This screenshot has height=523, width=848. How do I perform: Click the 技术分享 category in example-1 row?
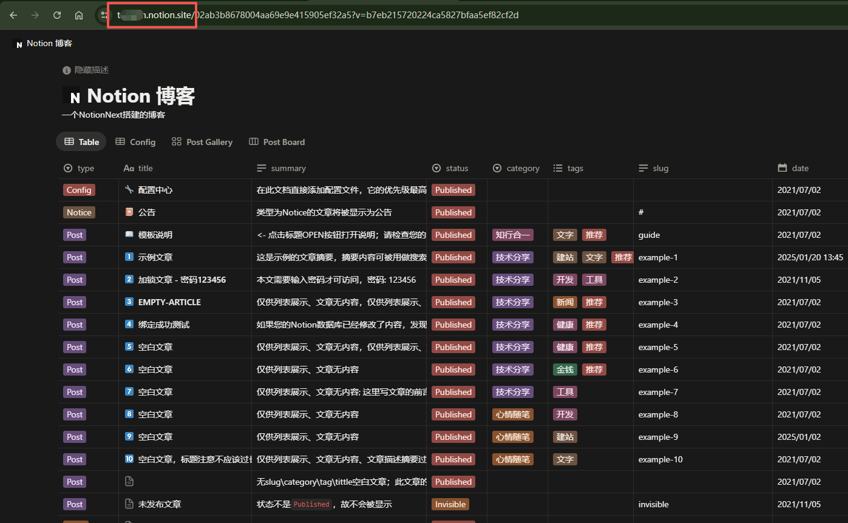(x=513, y=257)
